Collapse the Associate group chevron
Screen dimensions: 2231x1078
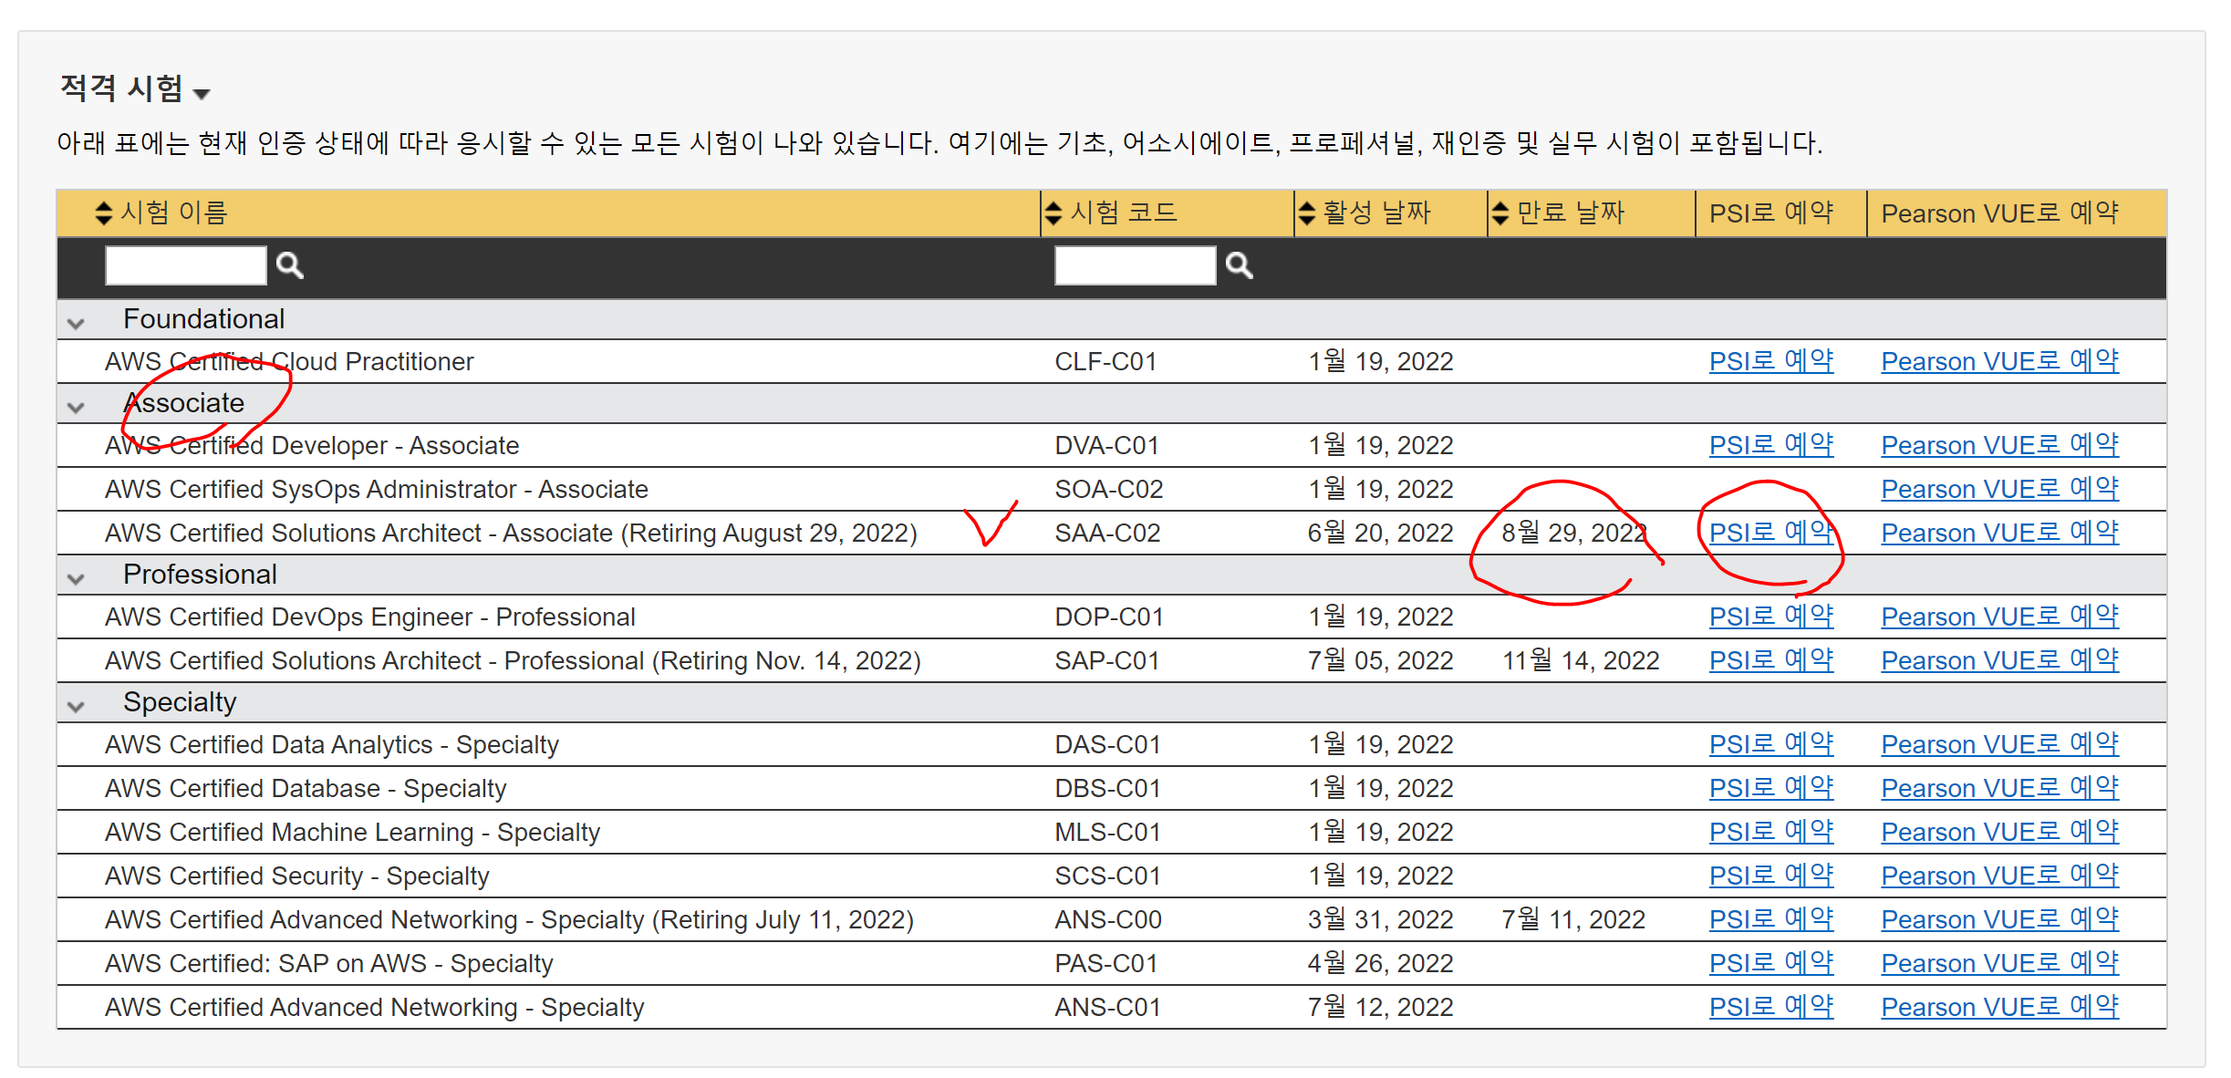pos(77,407)
